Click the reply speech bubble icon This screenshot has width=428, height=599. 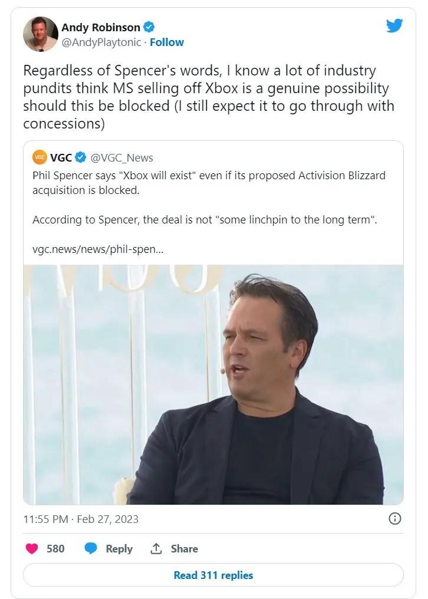[x=91, y=548]
